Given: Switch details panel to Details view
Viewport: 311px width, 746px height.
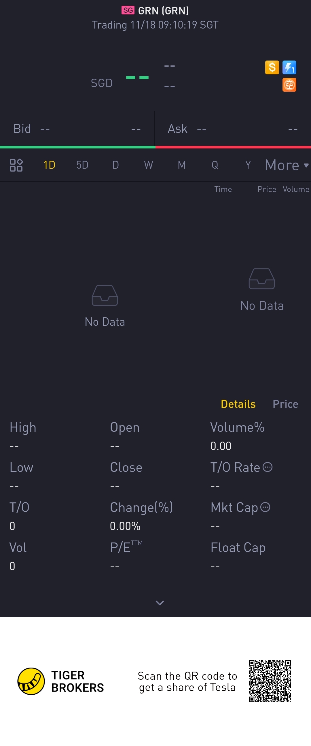Looking at the screenshot, I should coord(238,404).
